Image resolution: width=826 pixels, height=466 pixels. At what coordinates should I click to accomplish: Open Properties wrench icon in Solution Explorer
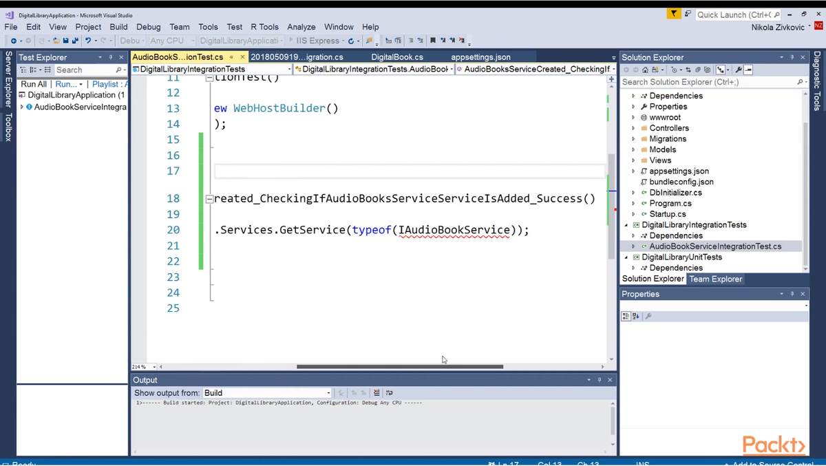coord(739,70)
